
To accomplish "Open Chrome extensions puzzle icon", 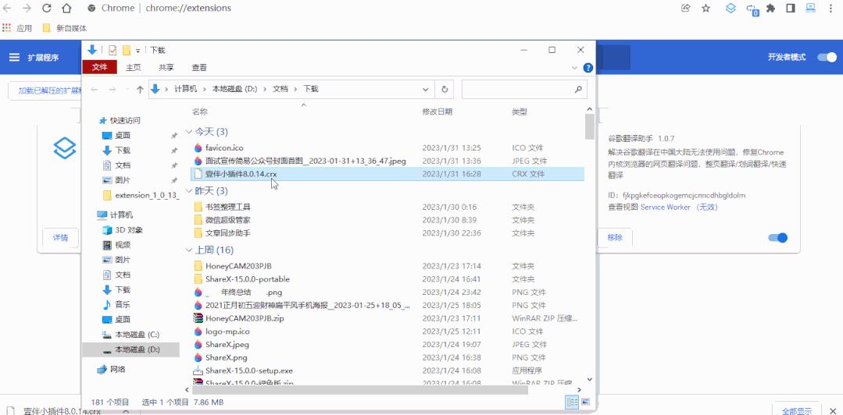I will pyautogui.click(x=770, y=8).
